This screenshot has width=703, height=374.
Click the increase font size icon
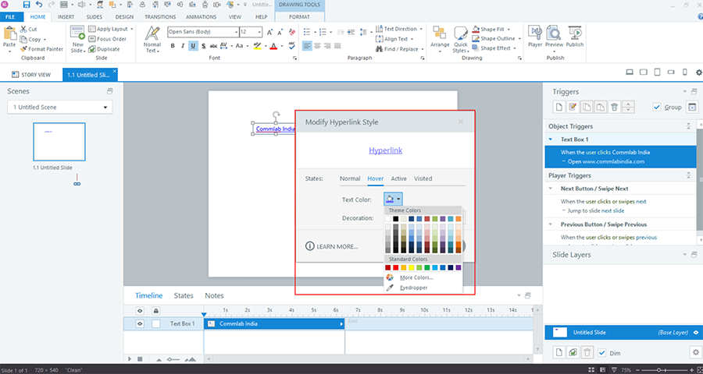(x=270, y=32)
